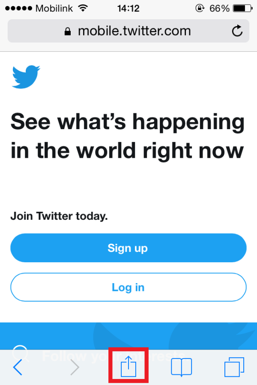The height and width of the screenshot is (385, 257).
Task: Go back with the left arrow
Action: pos(18,367)
